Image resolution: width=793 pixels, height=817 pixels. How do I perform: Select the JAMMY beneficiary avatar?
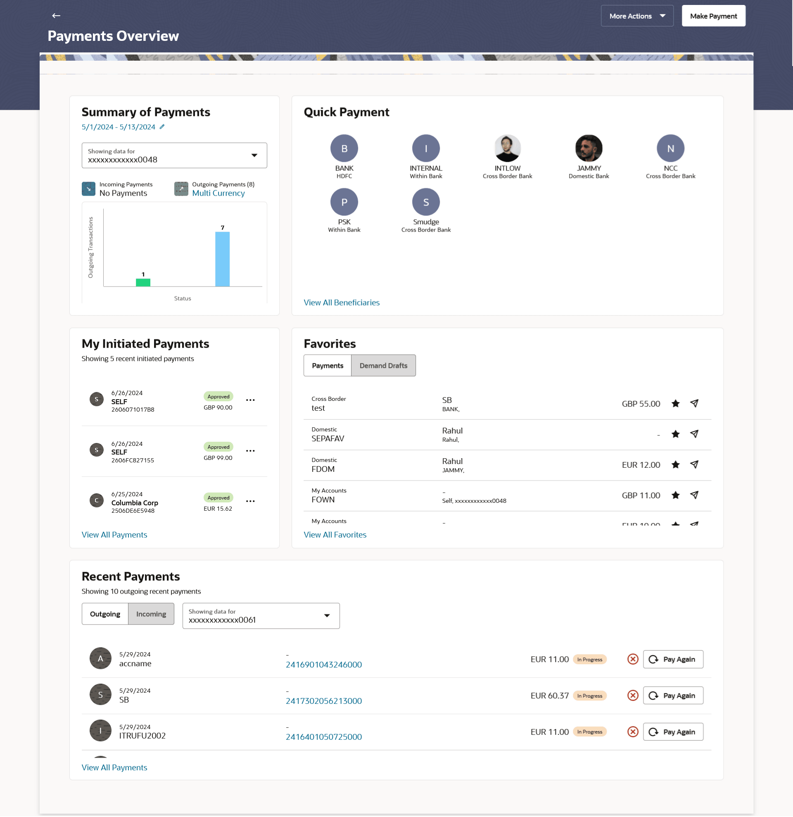click(588, 148)
